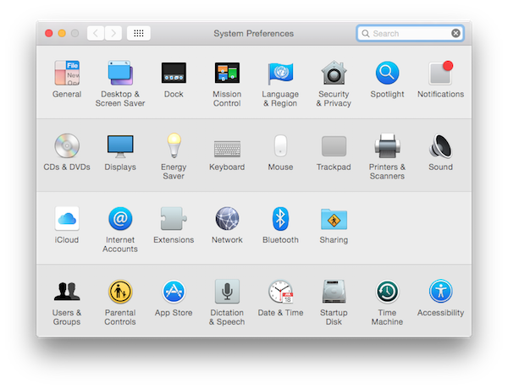The image size is (508, 389).
Task: Focus the Search field
Action: pyautogui.click(x=410, y=33)
